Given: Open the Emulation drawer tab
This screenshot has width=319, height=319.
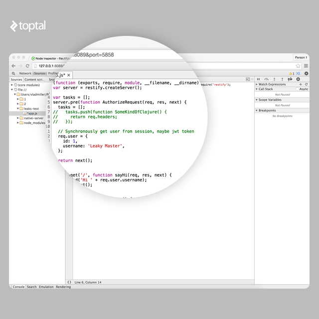Looking at the screenshot, I should [46, 287].
